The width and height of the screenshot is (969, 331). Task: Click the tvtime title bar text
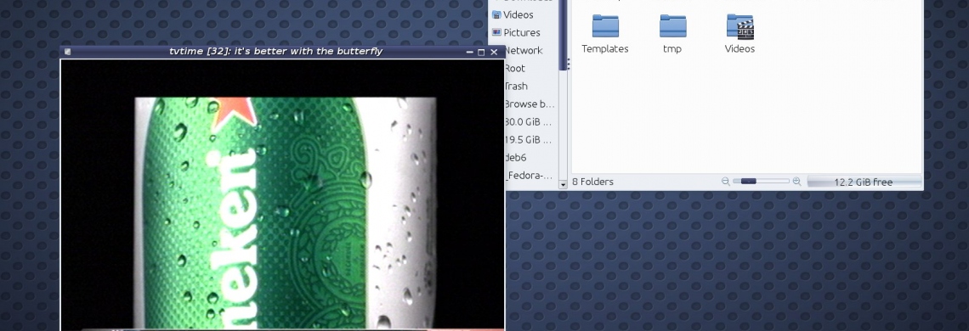click(x=275, y=51)
